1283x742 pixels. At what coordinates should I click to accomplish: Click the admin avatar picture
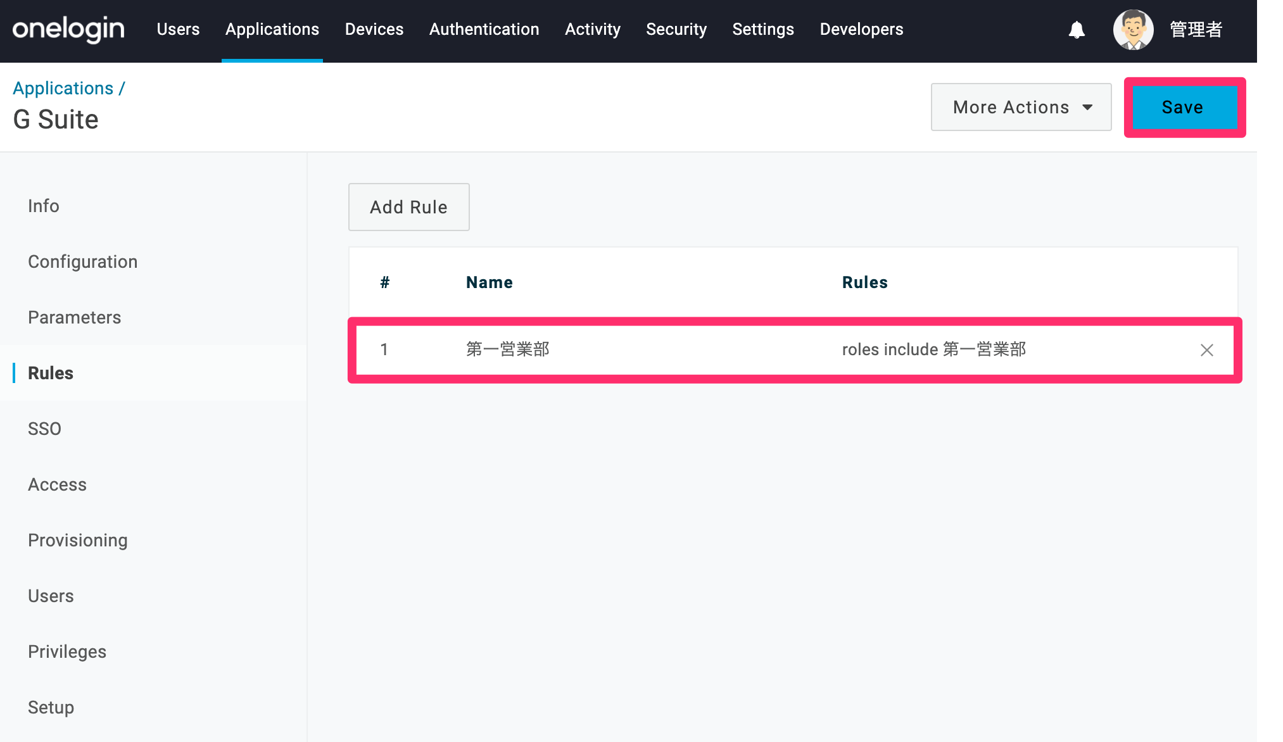1133,30
